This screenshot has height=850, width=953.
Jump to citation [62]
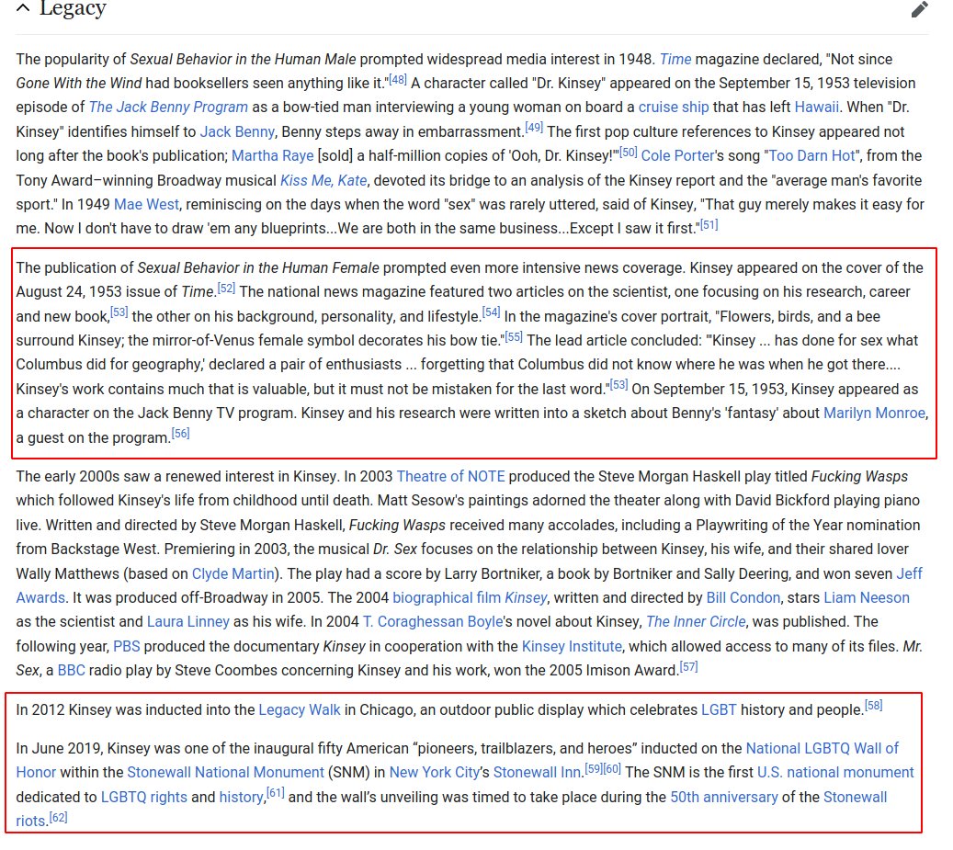(58, 818)
